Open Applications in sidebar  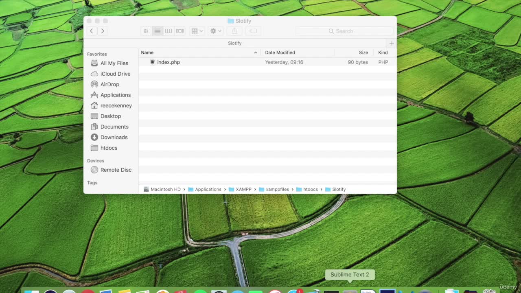tap(111, 95)
